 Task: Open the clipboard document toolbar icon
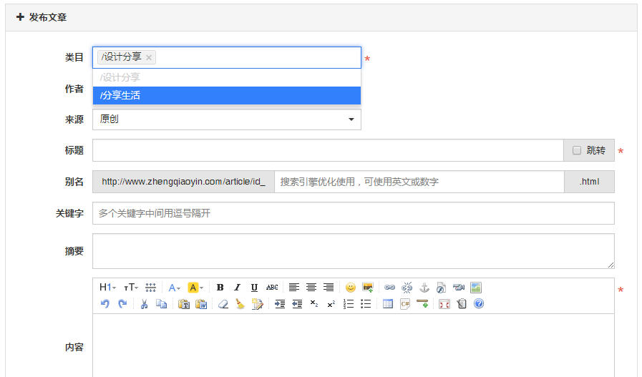pos(462,304)
